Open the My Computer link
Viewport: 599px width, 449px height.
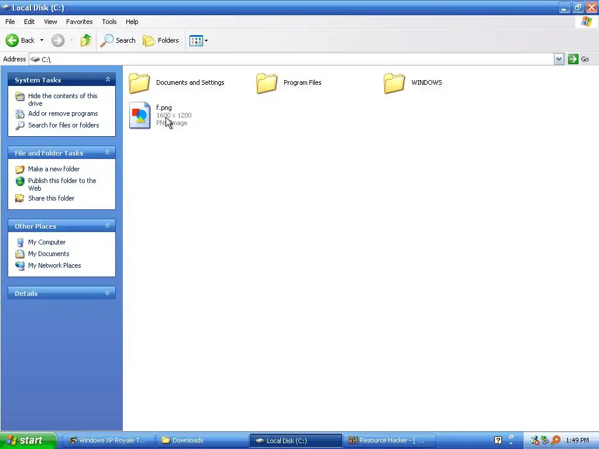pyautogui.click(x=47, y=242)
